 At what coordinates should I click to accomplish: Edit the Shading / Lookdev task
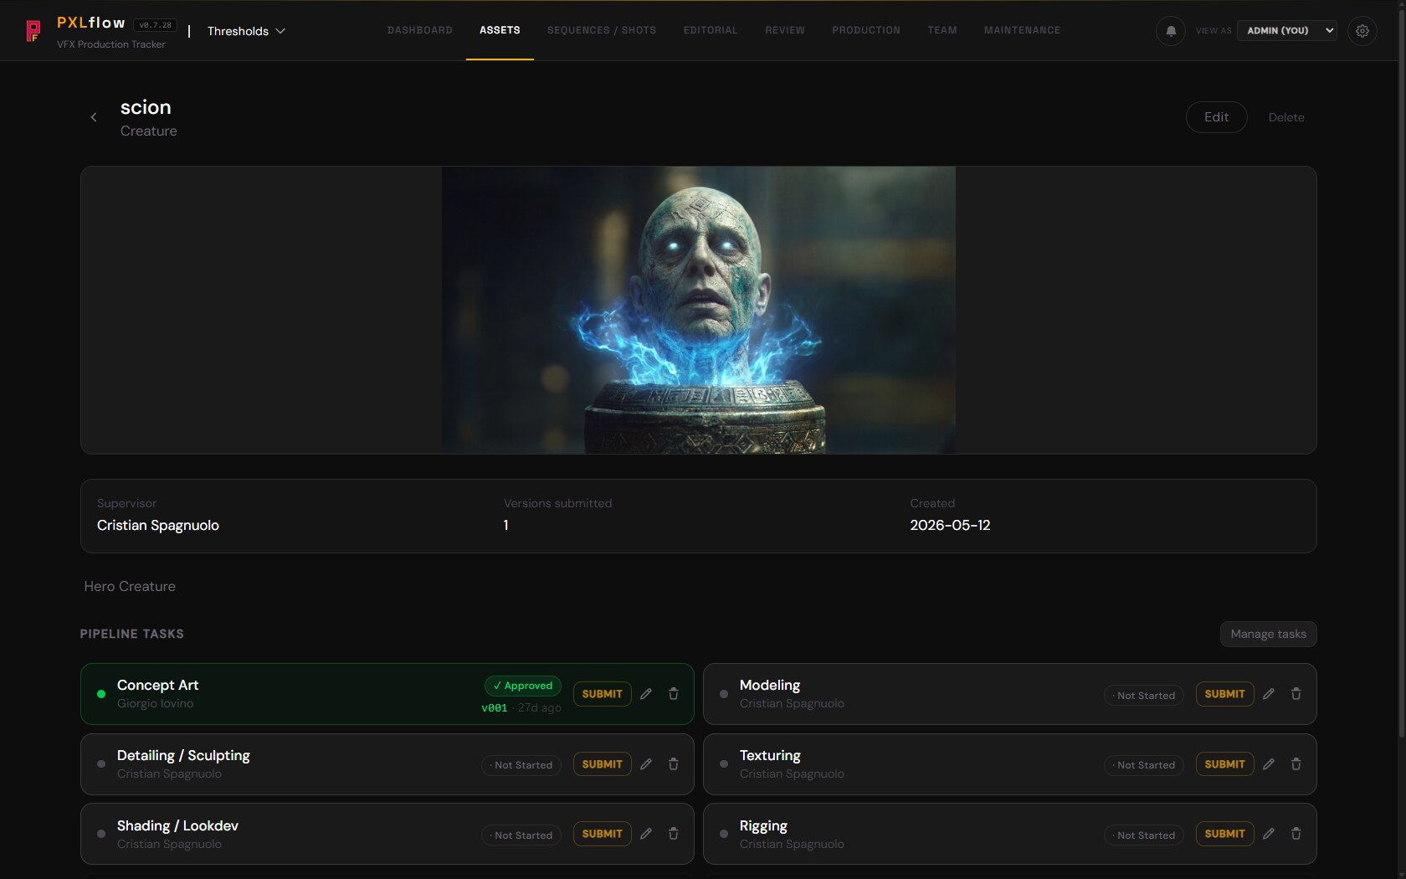click(646, 834)
